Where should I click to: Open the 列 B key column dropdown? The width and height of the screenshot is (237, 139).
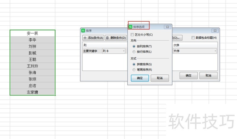[114, 51]
